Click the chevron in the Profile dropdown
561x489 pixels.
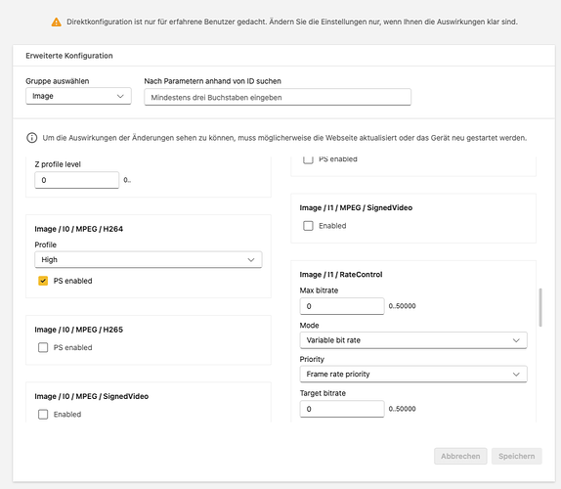pyautogui.click(x=251, y=260)
